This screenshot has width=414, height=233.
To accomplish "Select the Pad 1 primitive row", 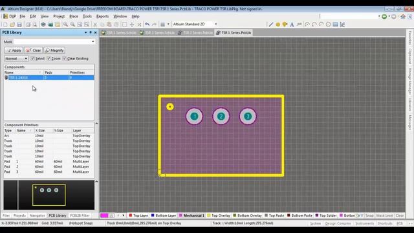I will tap(49, 161).
